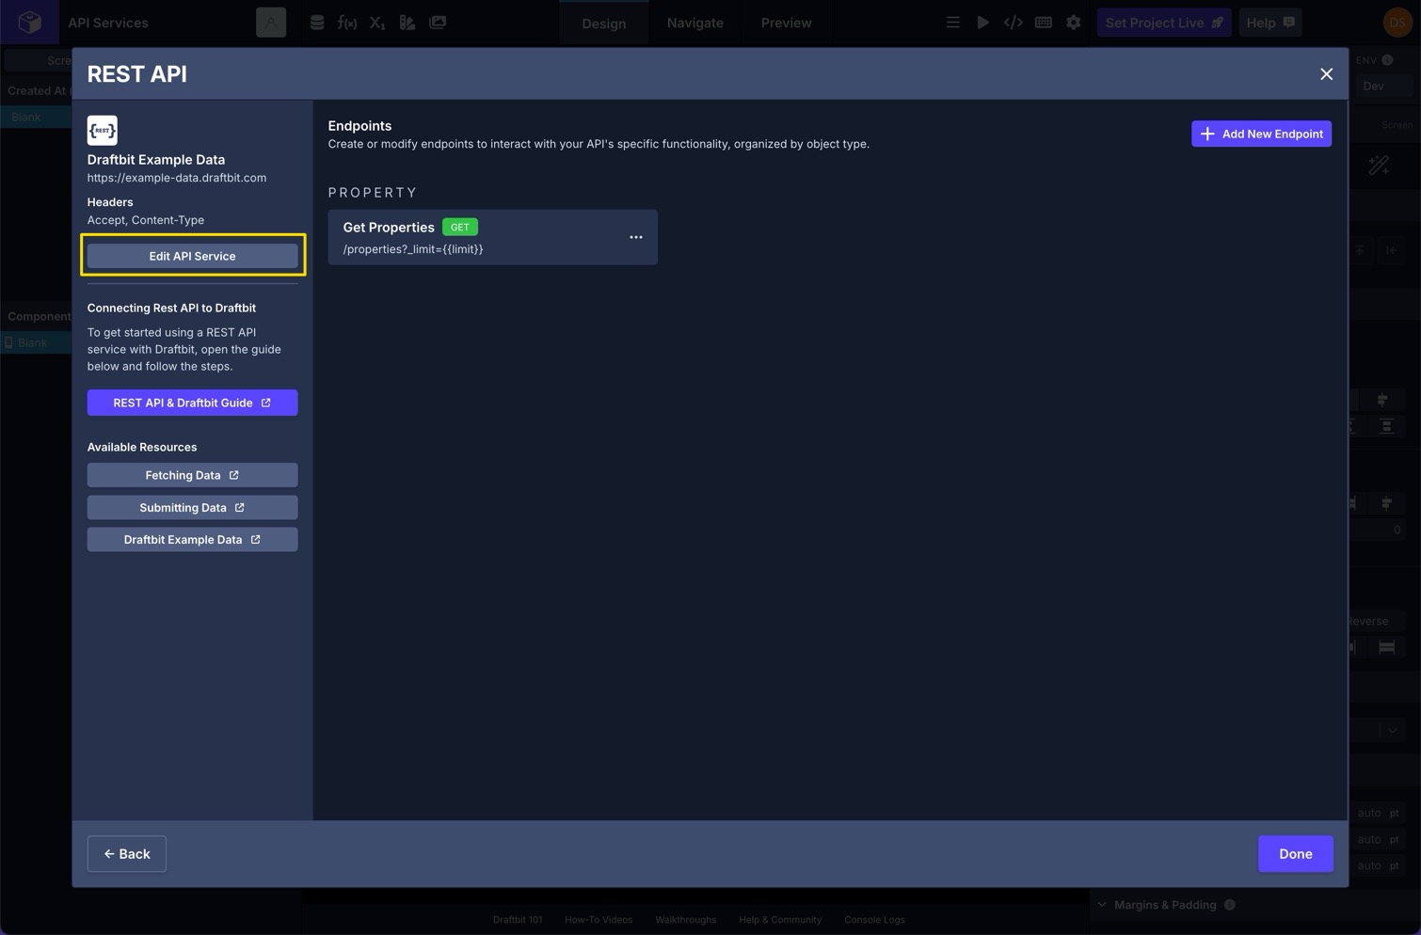Image resolution: width=1421 pixels, height=935 pixels.
Task: Open How-To Videos footer link
Action: [599, 920]
